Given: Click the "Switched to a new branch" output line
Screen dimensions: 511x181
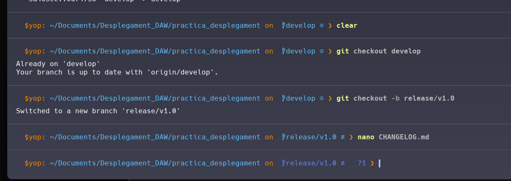Looking at the screenshot, I should (98, 111).
